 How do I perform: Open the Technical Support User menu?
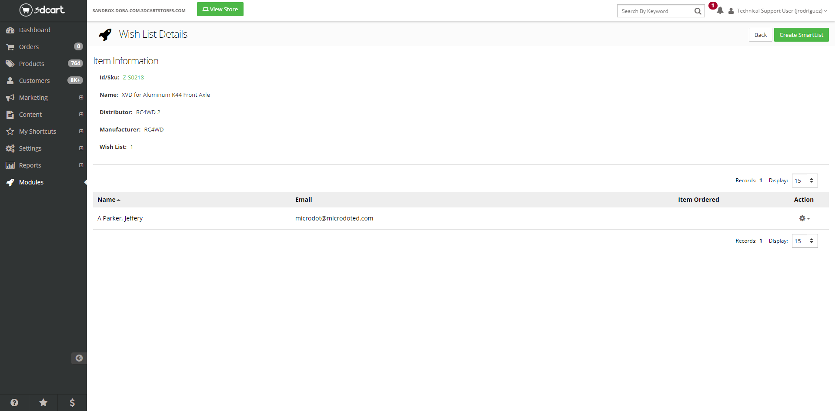point(778,11)
